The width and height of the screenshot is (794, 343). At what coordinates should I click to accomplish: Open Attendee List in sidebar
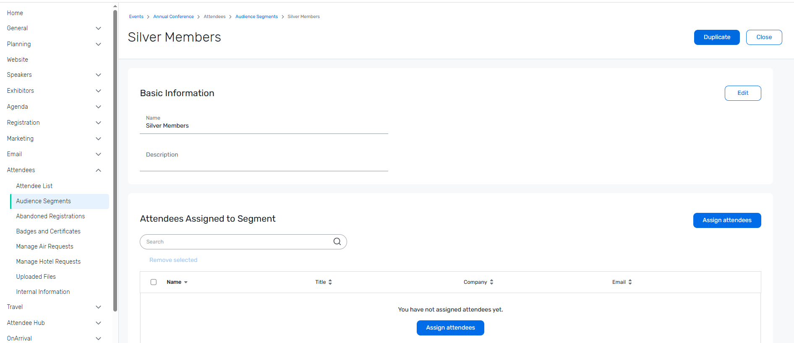coord(34,186)
